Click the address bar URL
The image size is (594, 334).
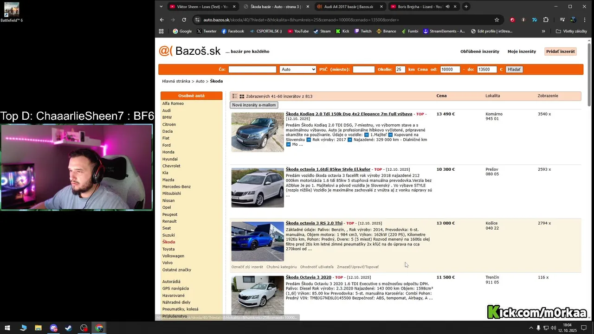pos(301,20)
